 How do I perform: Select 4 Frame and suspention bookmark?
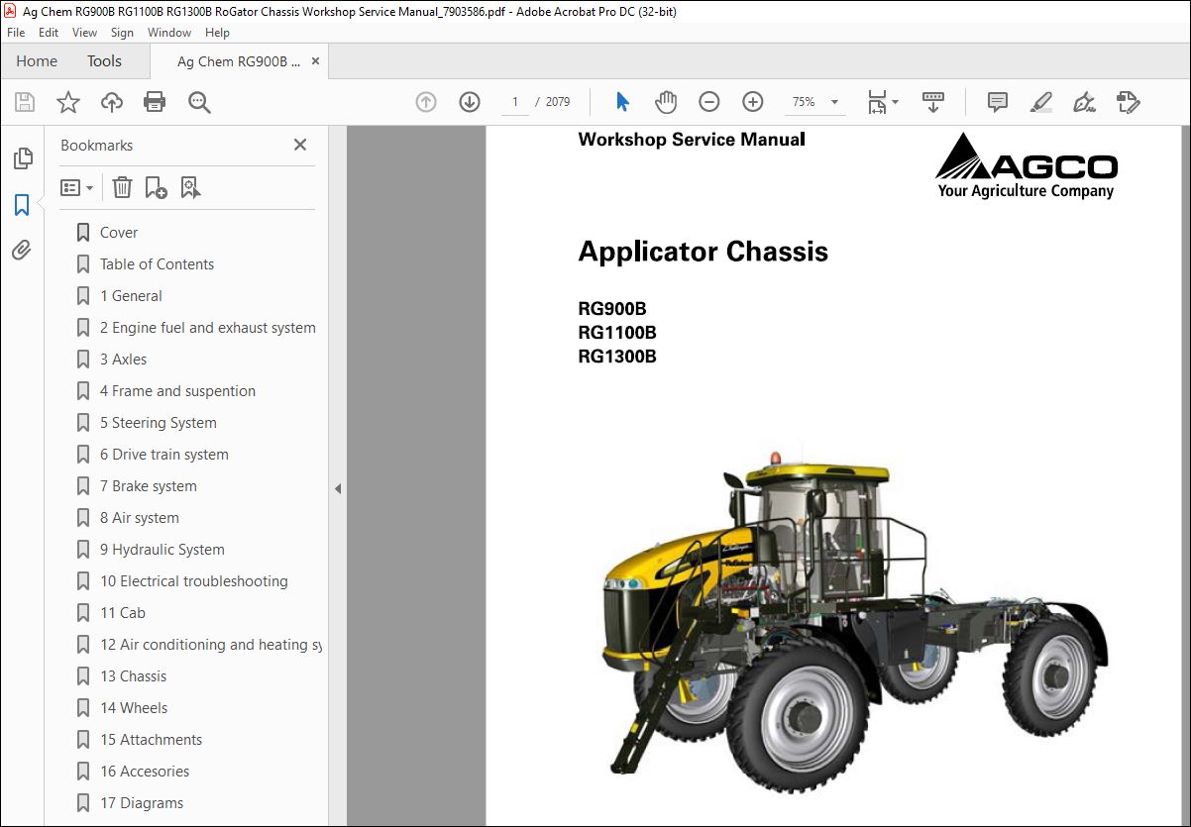coord(177,391)
